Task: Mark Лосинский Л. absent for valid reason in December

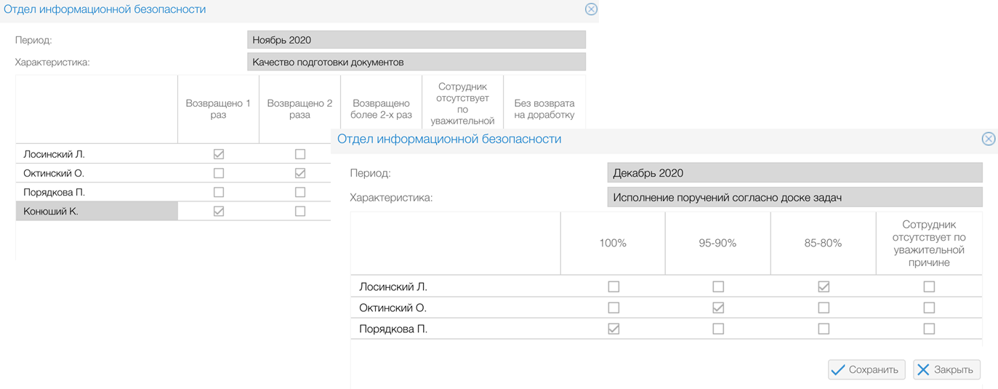Action: pyautogui.click(x=929, y=286)
